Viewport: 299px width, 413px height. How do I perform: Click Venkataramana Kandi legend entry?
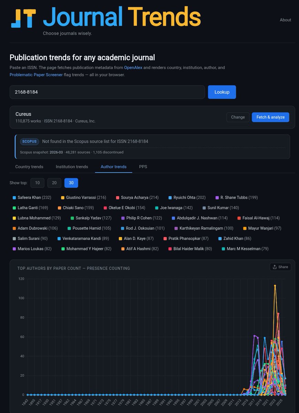tap(83, 239)
